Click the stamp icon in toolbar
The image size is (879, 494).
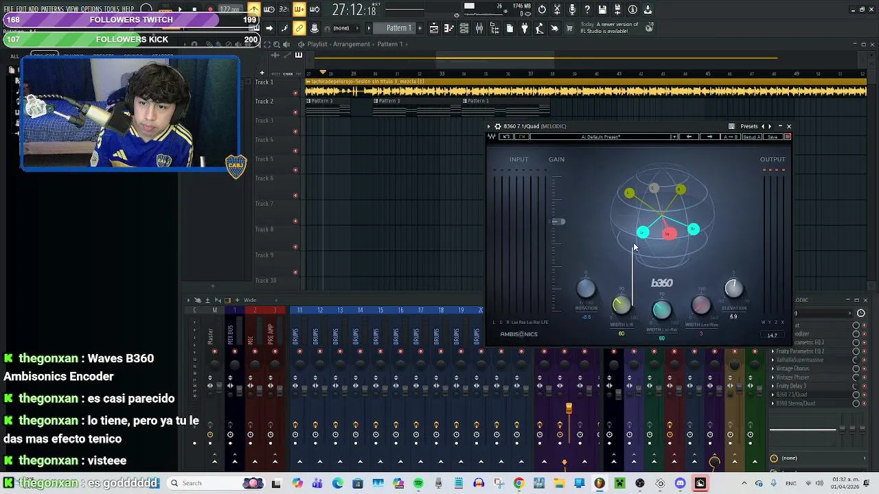pyautogui.click(x=314, y=28)
